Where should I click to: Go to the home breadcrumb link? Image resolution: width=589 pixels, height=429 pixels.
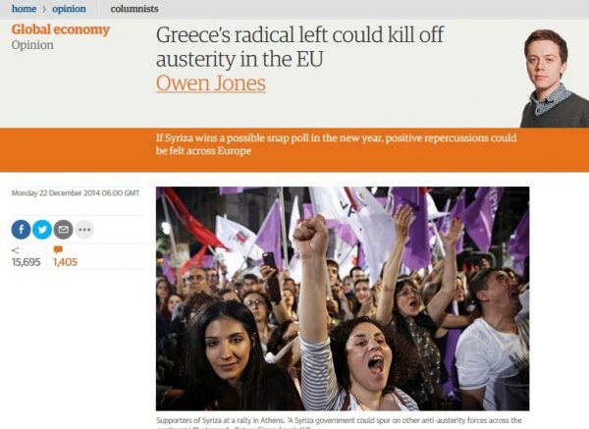click(24, 9)
